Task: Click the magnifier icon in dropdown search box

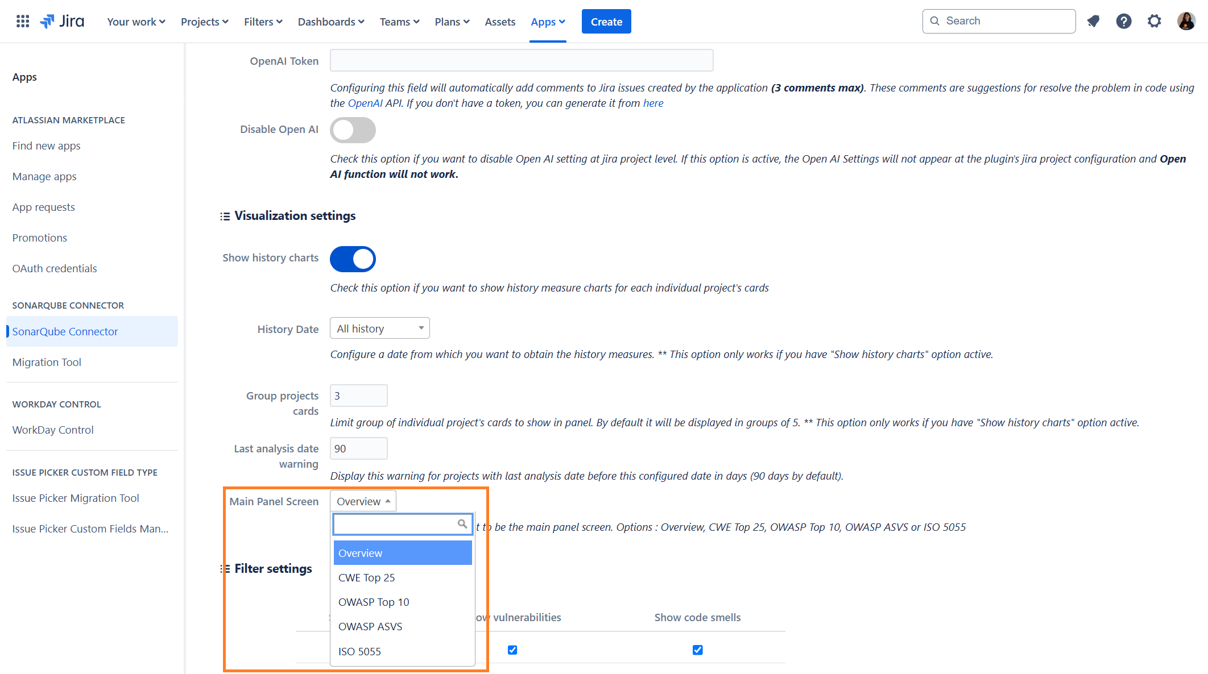Action: pos(462,523)
